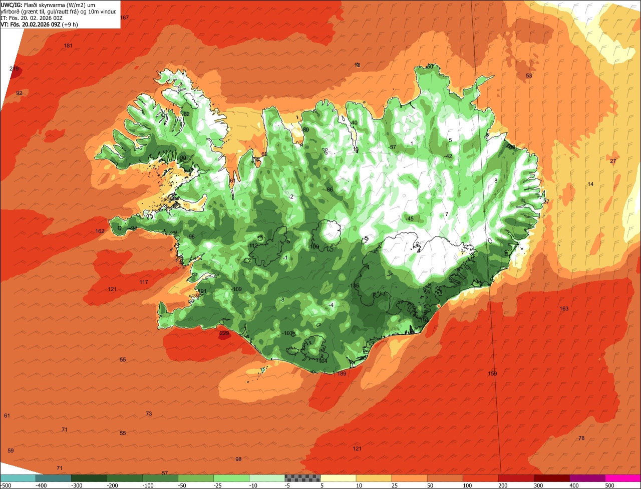This screenshot has height=489, width=641.
Task: Click the offshore value 53
Action: tap(529, 76)
